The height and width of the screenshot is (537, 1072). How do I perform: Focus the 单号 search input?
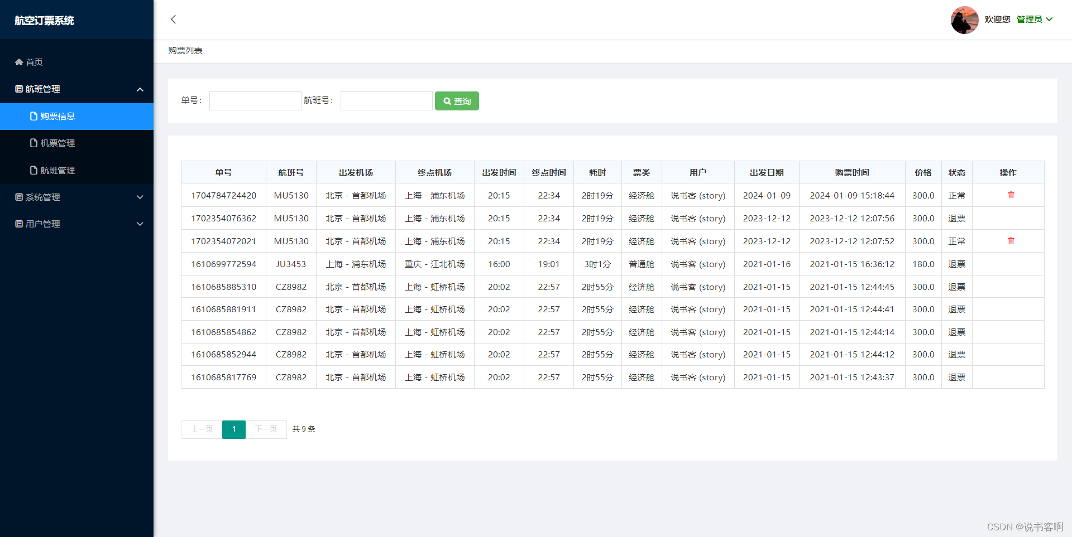tap(255, 101)
